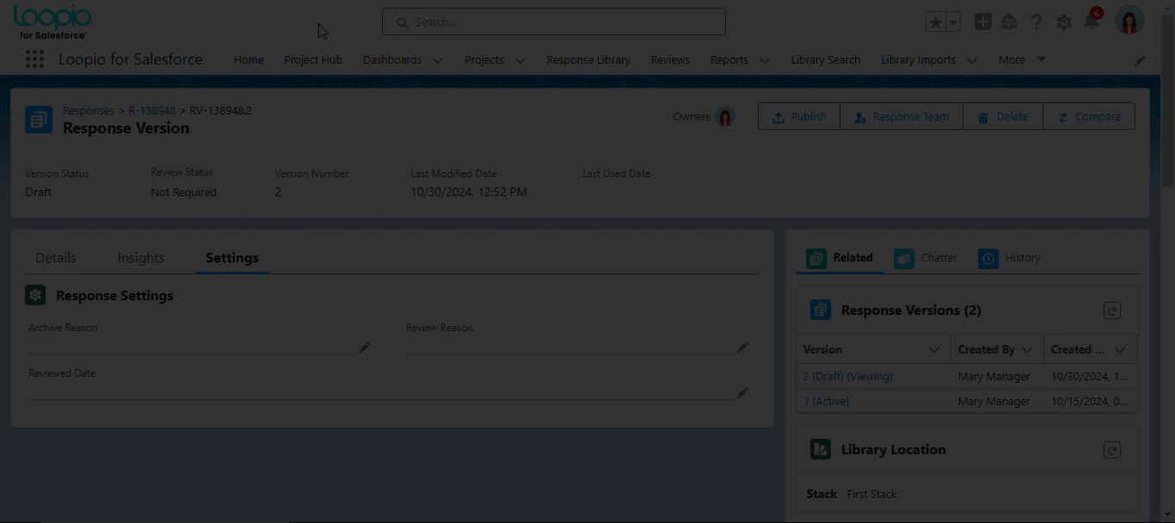Refresh the Library Location card
The width and height of the screenshot is (1175, 523).
[x=1112, y=450]
